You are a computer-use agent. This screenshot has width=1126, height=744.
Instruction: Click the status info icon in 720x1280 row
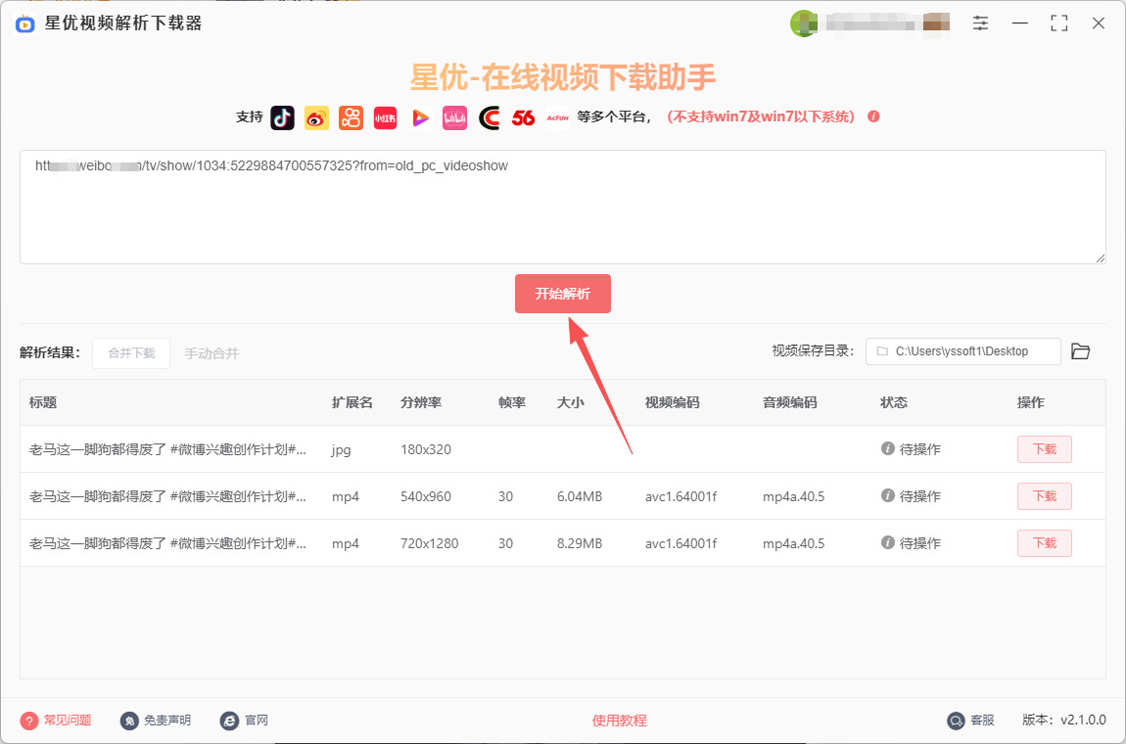coord(888,543)
